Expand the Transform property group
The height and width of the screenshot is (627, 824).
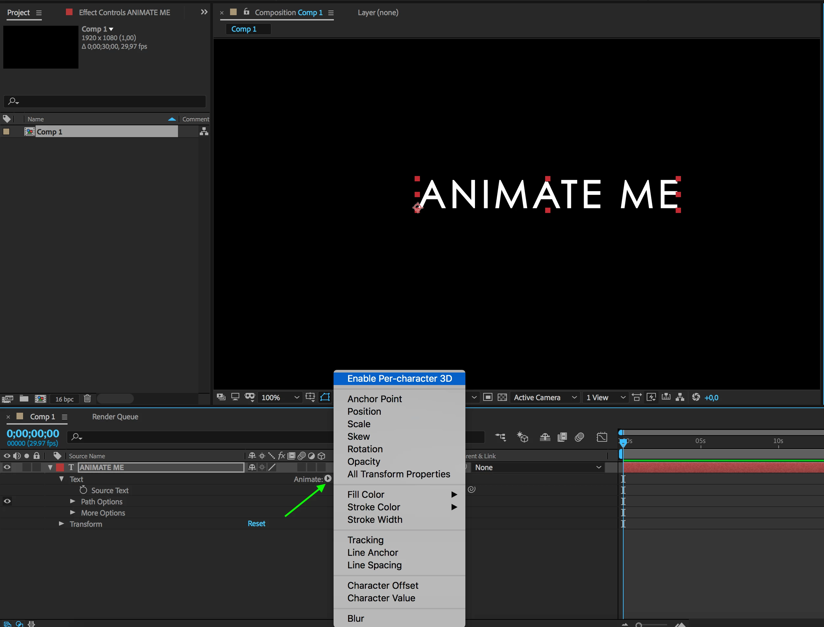tap(61, 523)
